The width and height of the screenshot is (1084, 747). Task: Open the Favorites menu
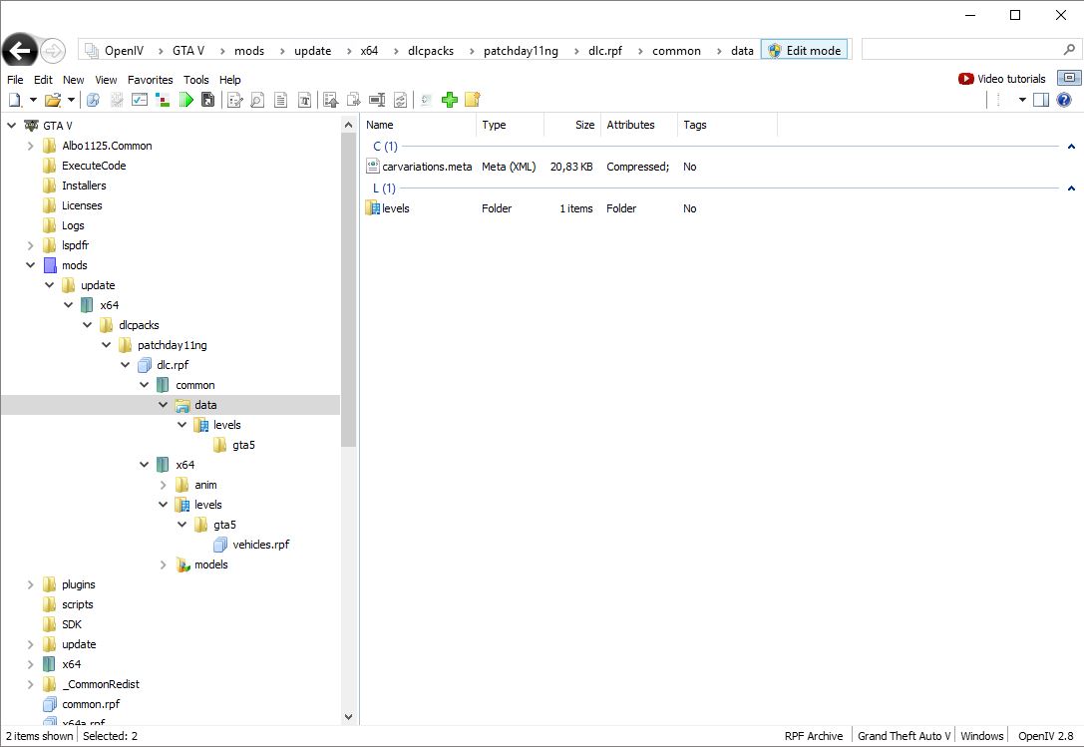point(150,80)
